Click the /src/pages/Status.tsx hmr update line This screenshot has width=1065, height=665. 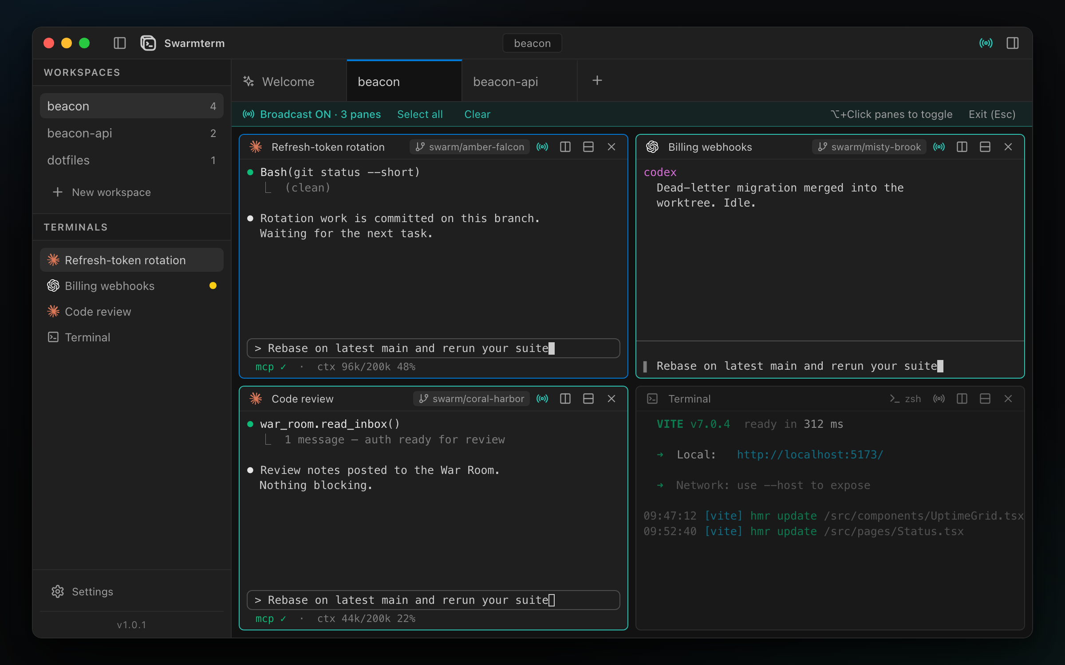(804, 531)
